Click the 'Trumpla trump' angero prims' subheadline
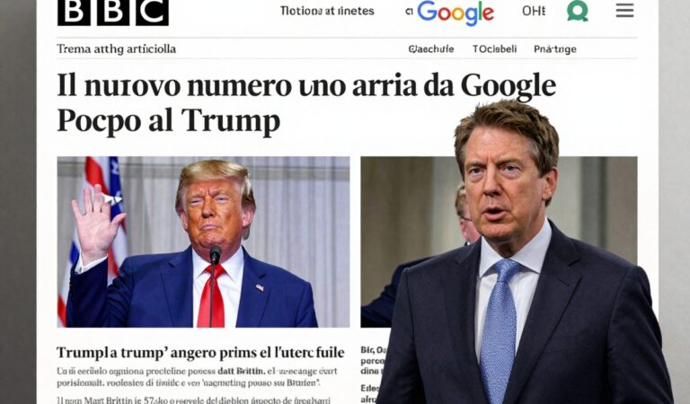 point(200,353)
